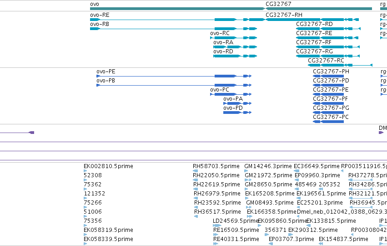387x246 pixels.
Task: Click the LD24569.5prime EST label
Action: [x=236, y=221]
